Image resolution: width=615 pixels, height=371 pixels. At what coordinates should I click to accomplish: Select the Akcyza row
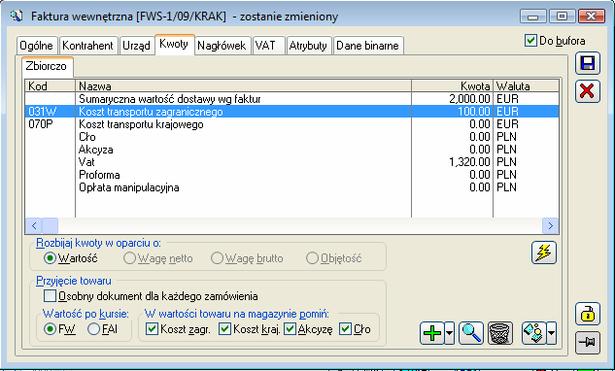coord(291,150)
